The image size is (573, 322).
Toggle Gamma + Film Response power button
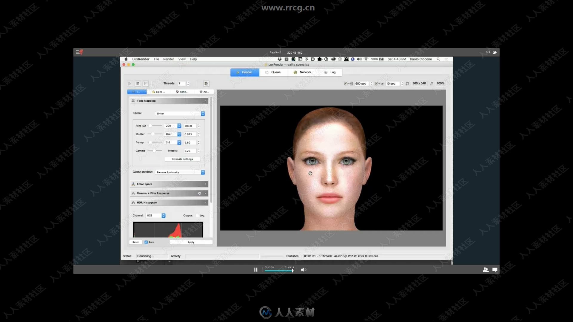click(199, 193)
